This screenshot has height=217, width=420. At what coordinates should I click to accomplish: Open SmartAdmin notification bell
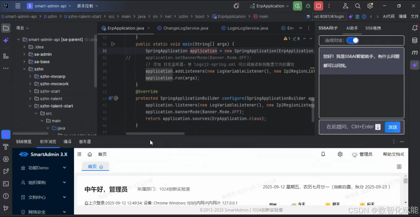pyautogui.click(x=323, y=154)
